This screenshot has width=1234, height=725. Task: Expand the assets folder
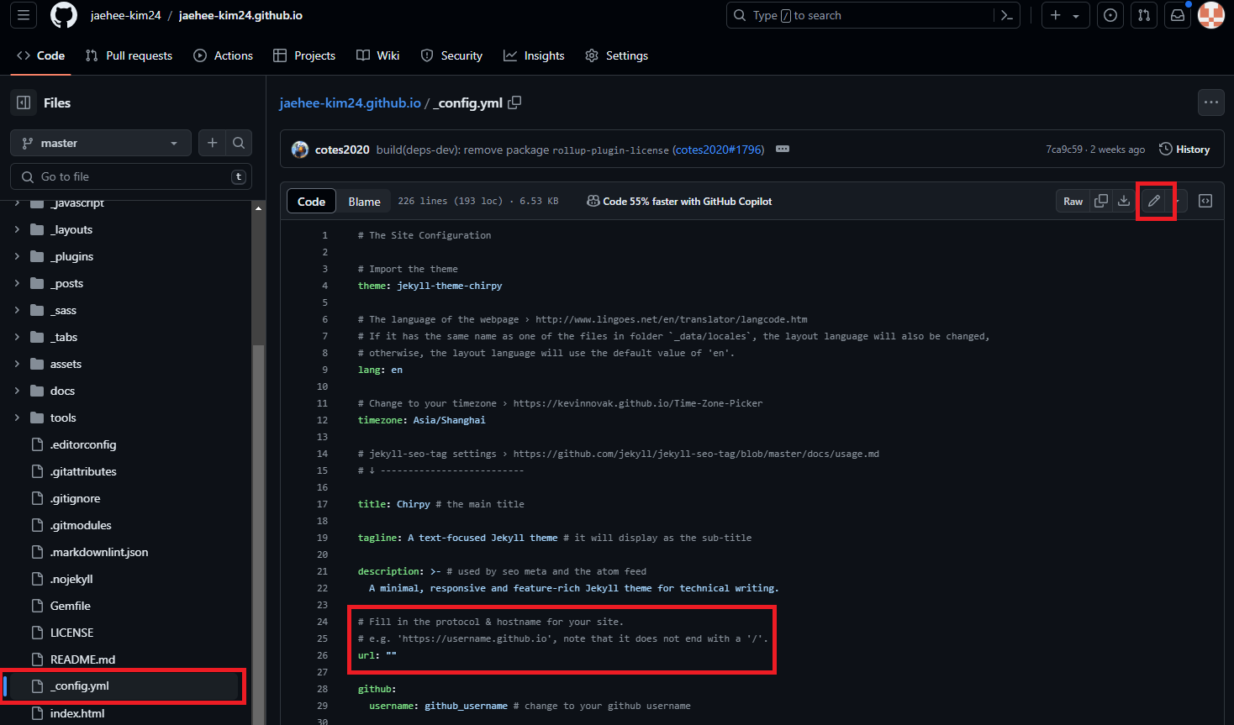click(17, 364)
